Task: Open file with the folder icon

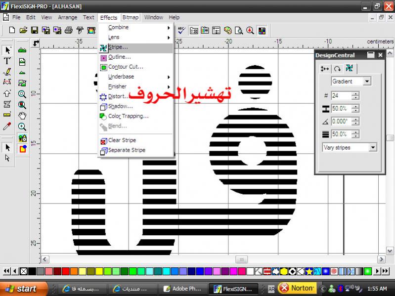Action: pos(23,30)
